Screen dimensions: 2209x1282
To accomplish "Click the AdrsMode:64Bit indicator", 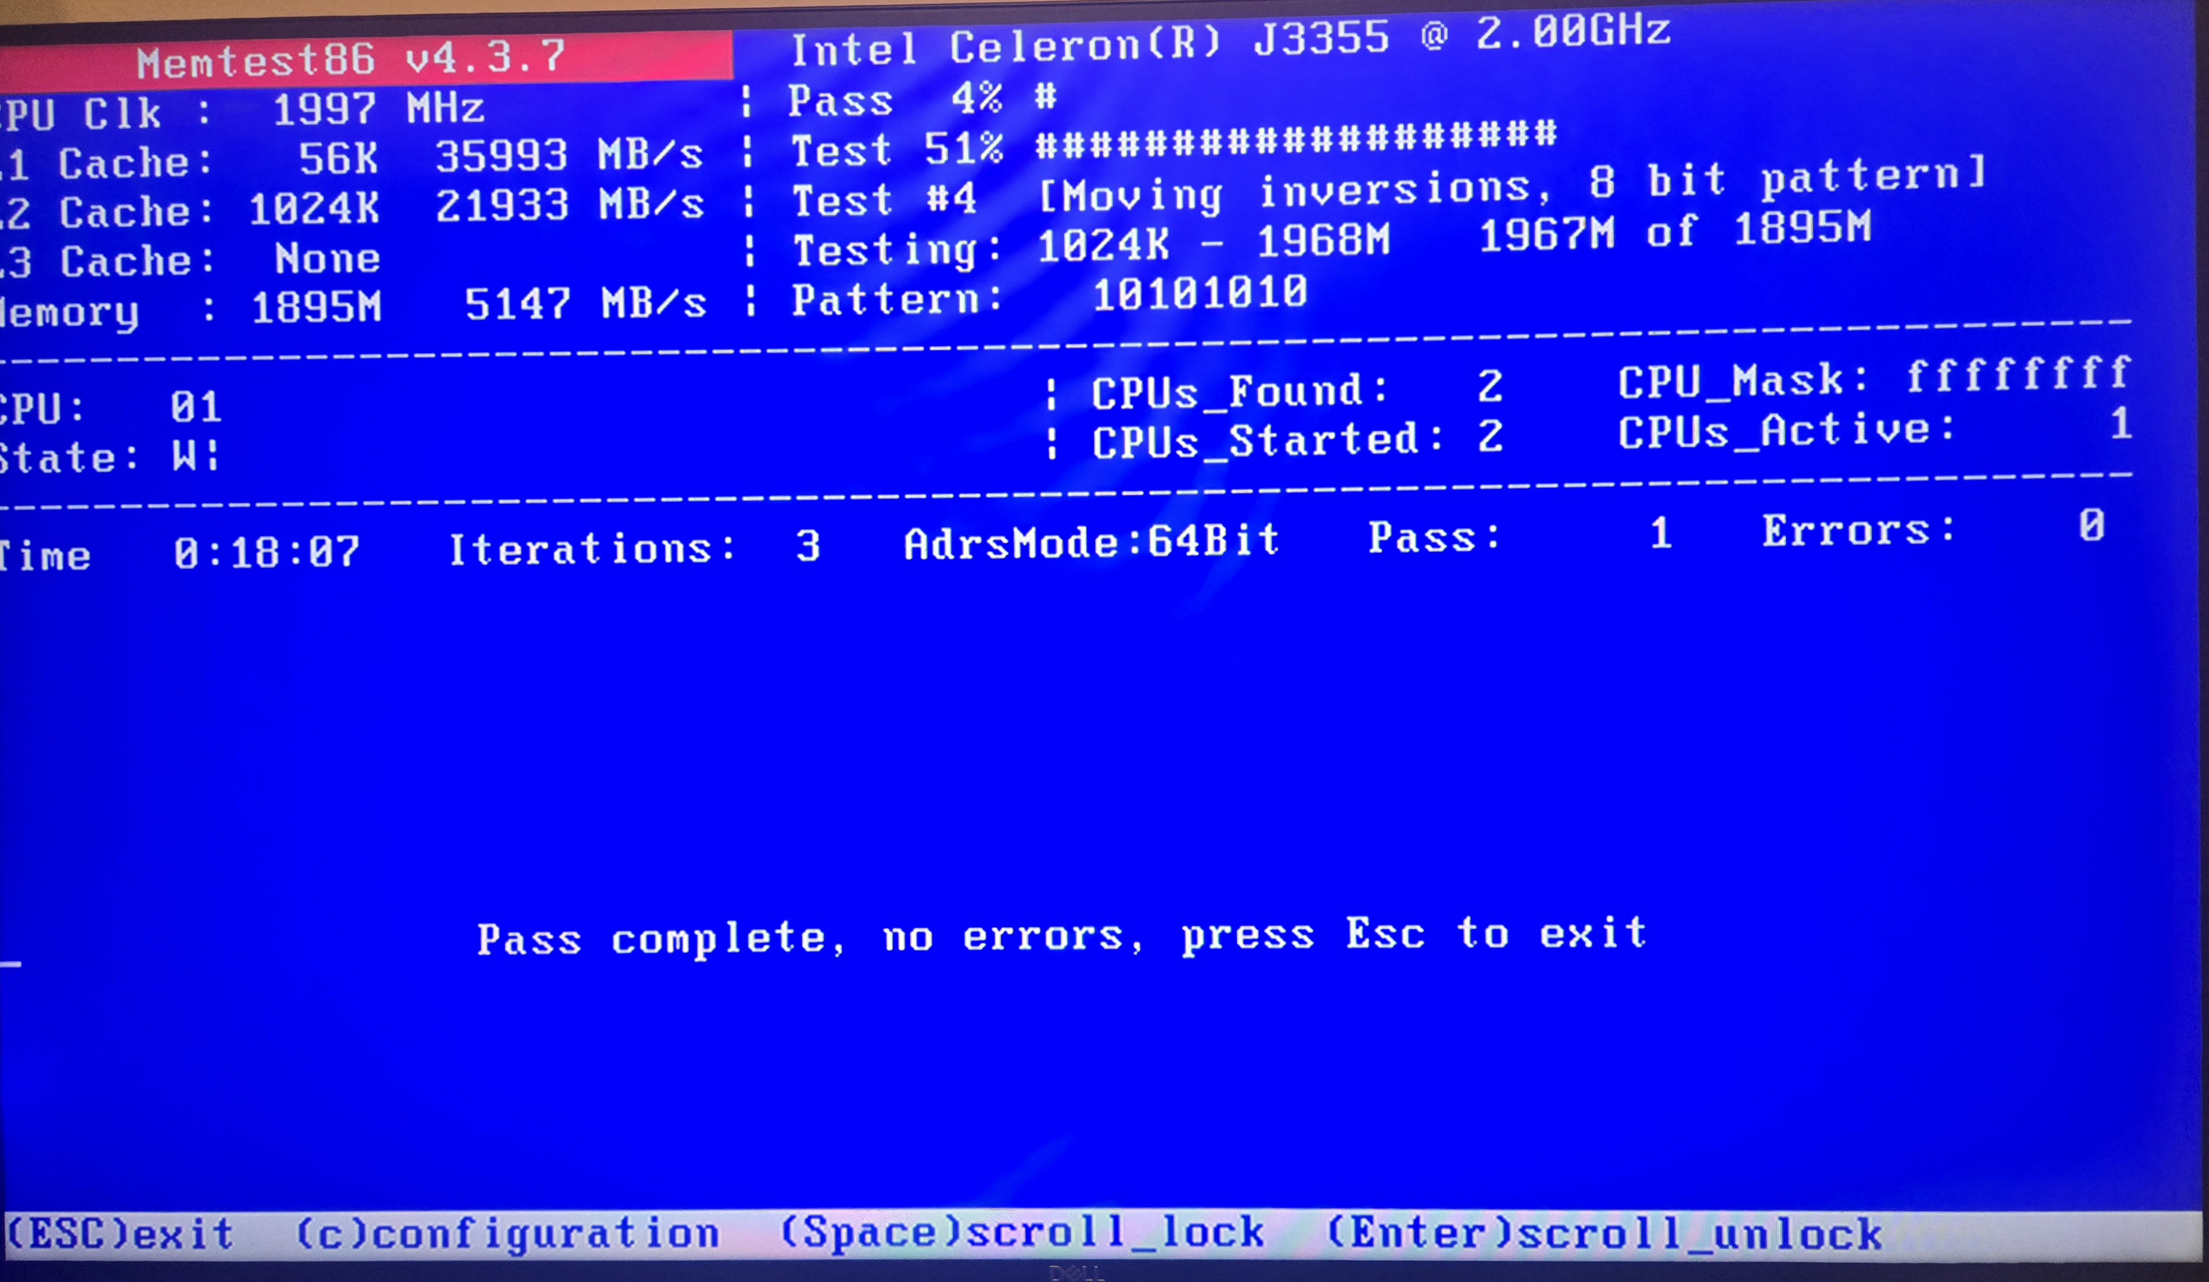I will [x=1091, y=542].
